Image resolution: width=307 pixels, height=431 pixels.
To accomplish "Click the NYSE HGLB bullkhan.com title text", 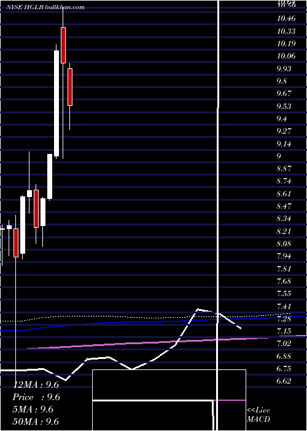I will [x=45, y=7].
